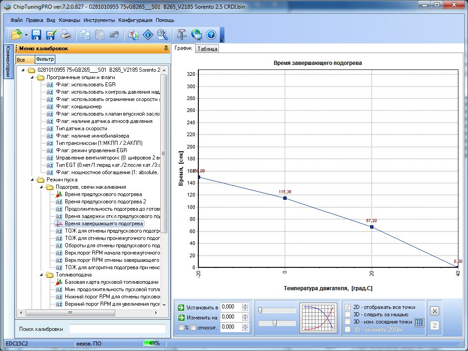Viewport: 468px width, 351px height.
Task: Click the green arrow next to 'Установить в'
Action: (x=181, y=308)
